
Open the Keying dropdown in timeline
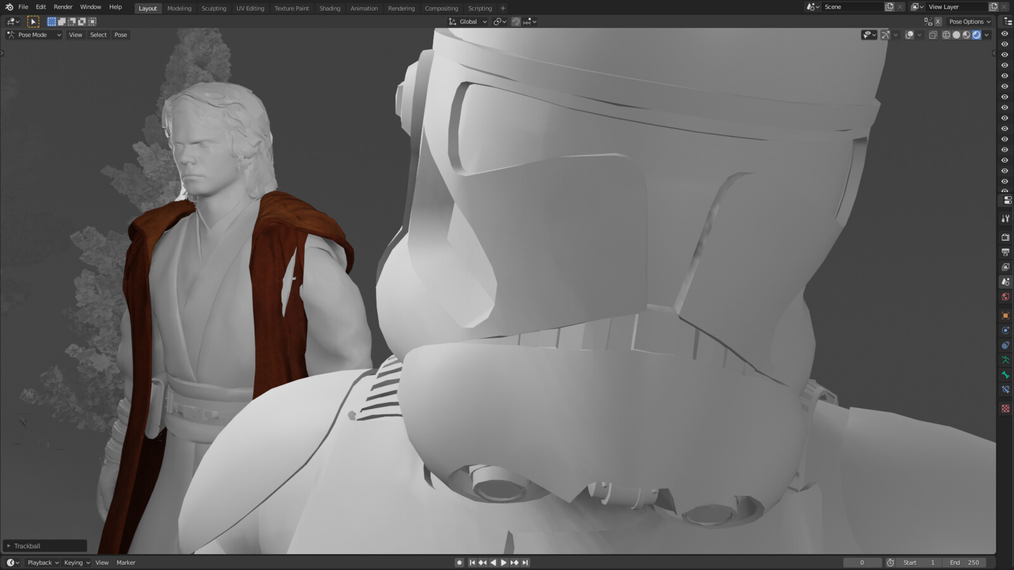point(77,562)
